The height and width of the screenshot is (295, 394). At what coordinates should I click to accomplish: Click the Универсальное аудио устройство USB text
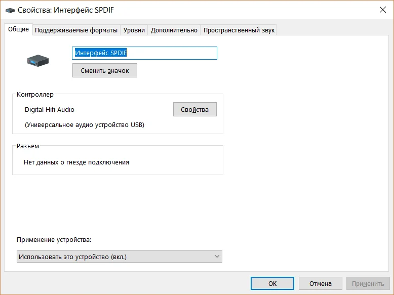pos(85,125)
